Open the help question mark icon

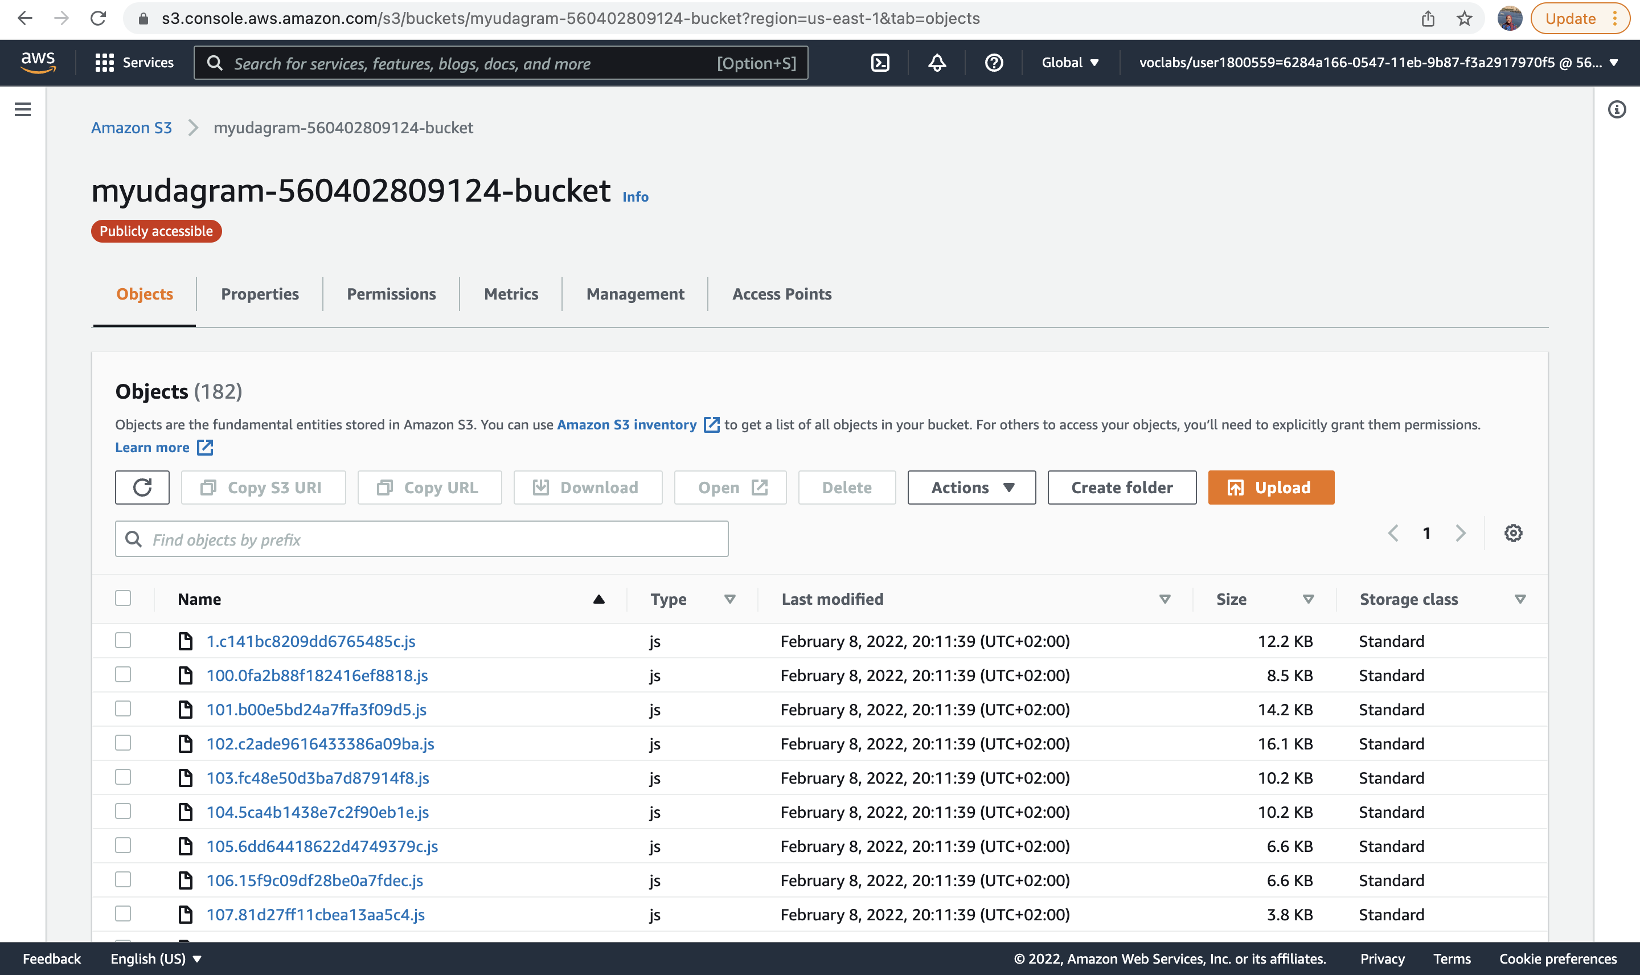(x=993, y=63)
